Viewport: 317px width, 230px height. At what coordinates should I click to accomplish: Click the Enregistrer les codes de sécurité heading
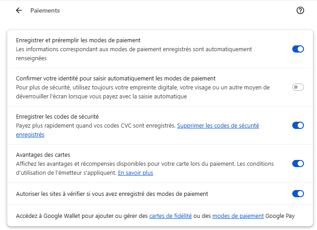point(58,116)
